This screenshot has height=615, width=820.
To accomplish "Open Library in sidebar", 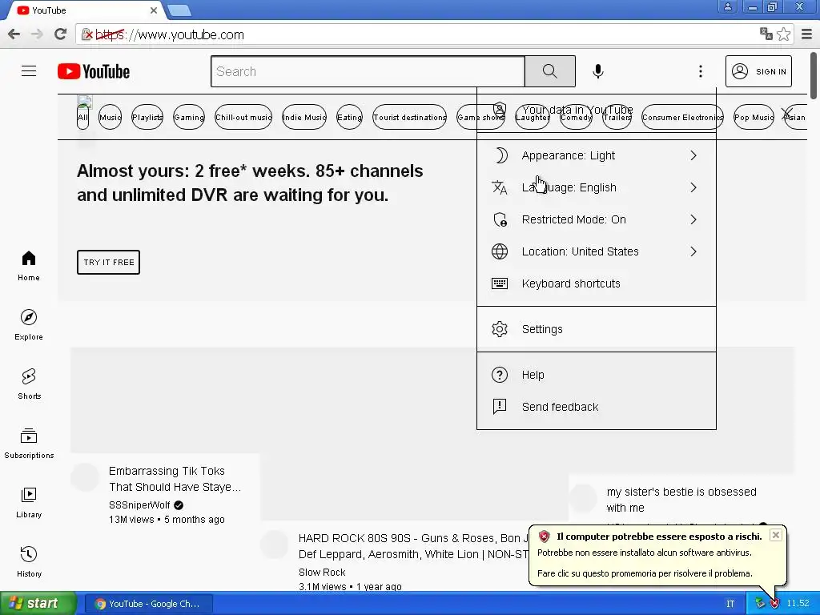I will (x=29, y=502).
